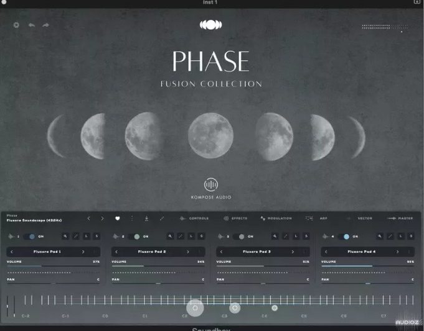Screen dimensions: 424x331
Task: Open layer 4 wrench edit icon
Action: tap(380, 237)
